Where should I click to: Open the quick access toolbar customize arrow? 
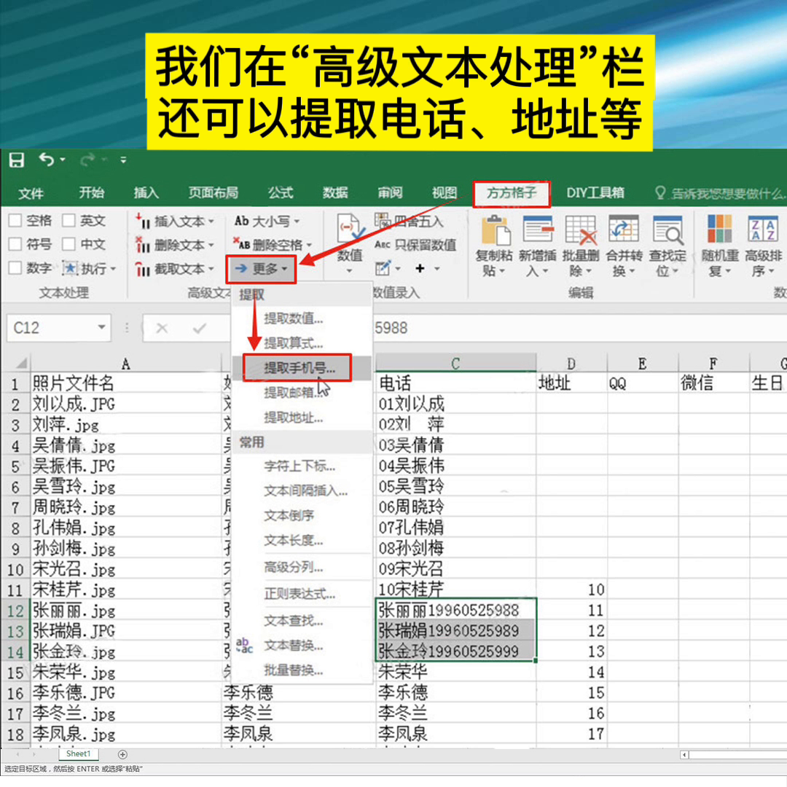coord(123,160)
